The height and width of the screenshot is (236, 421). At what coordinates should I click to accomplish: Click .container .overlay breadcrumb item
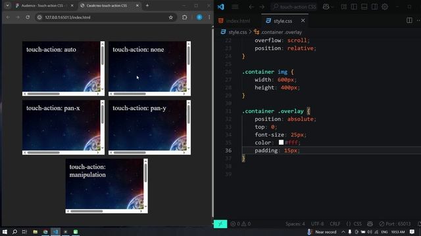(x=281, y=32)
